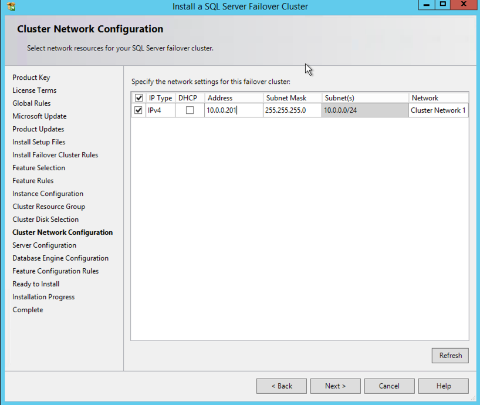The height and width of the screenshot is (405, 480).
Task: Click the Network column header
Action: click(438, 98)
